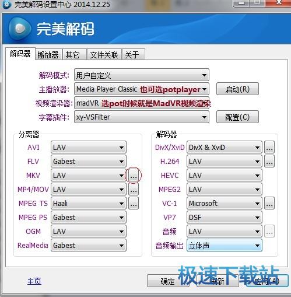Open settings for MPEG TS splitter
The width and height of the screenshot is (291, 297).
(134, 204)
